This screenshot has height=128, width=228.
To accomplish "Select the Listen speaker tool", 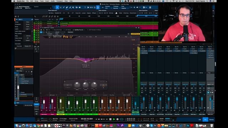I will click(x=80, y=7).
